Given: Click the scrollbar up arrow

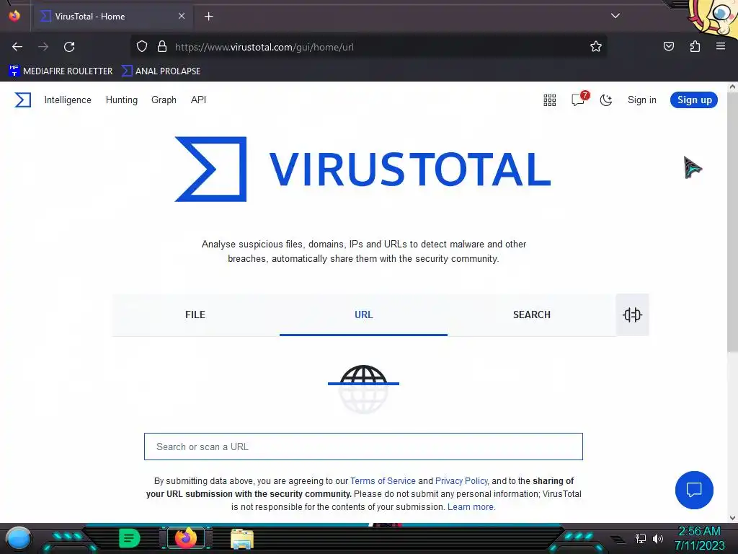Looking at the screenshot, I should point(732,87).
